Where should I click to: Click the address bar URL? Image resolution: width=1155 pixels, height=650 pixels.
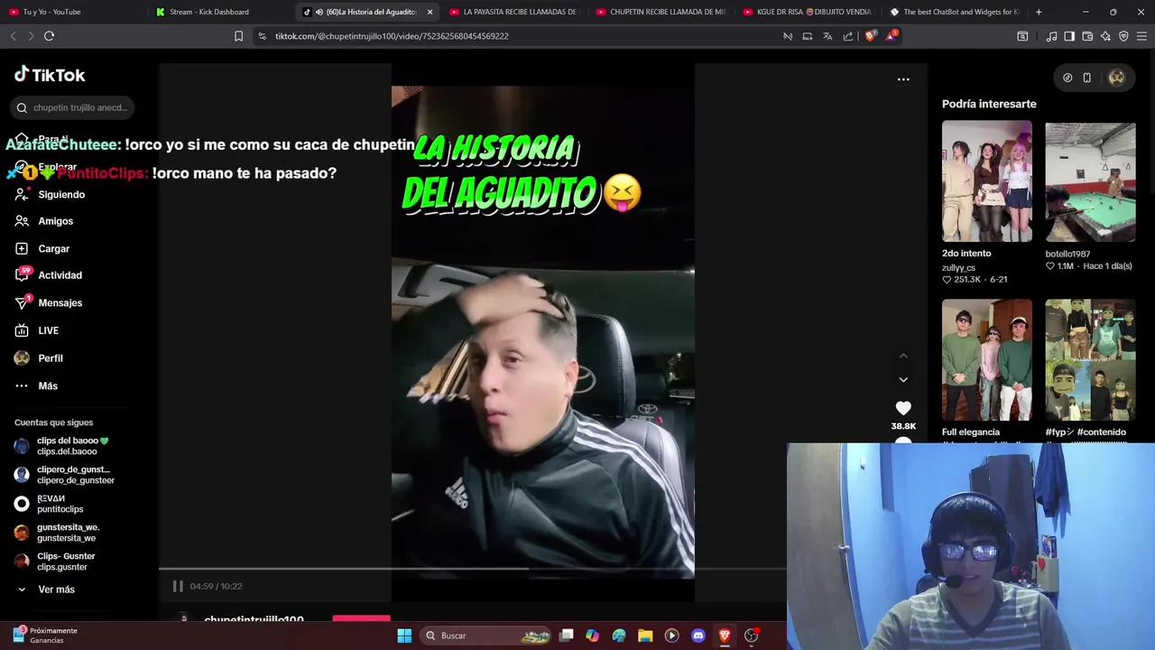(x=392, y=36)
